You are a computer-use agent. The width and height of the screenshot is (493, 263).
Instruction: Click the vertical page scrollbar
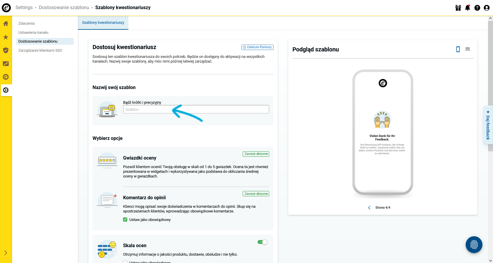pyautogui.click(x=490, y=85)
